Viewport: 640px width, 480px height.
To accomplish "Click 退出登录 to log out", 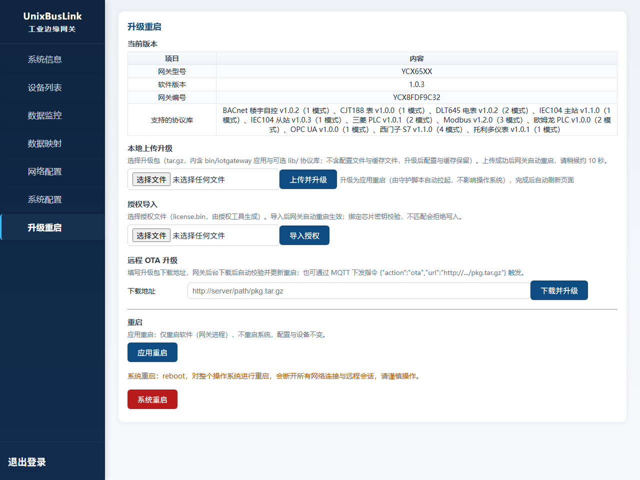I will tap(27, 462).
